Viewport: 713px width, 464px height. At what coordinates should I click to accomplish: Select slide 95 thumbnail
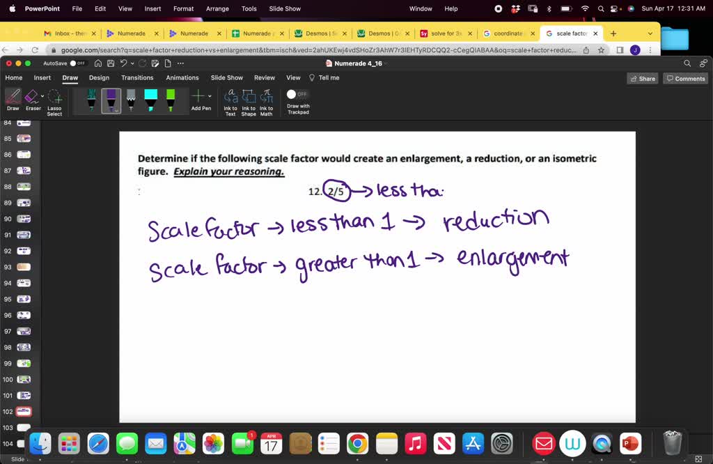pyautogui.click(x=24, y=299)
